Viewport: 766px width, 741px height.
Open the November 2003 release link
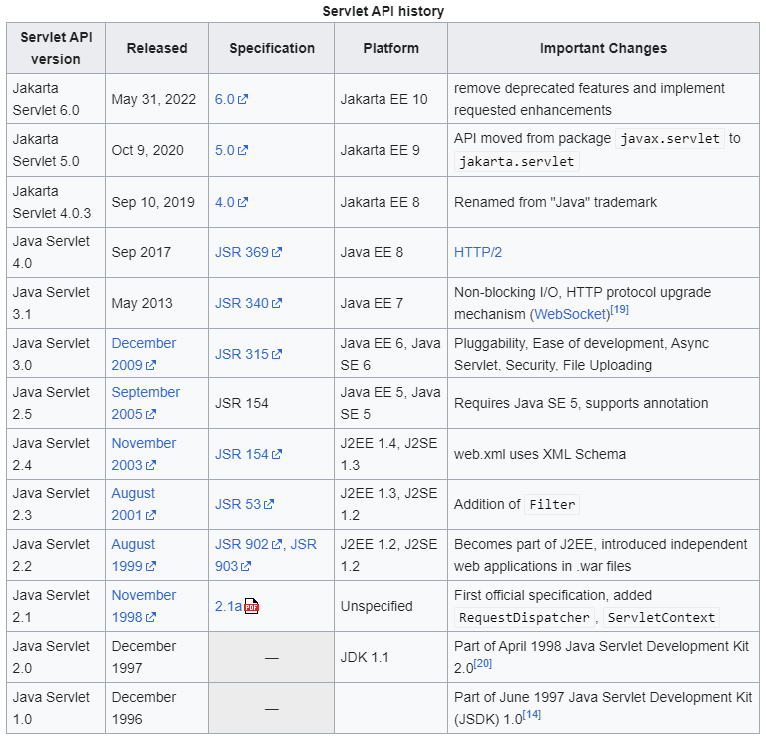[143, 454]
